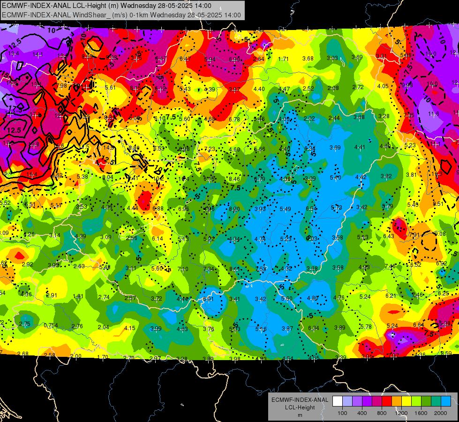Click the grid value 7.10
Viewport: 459px width, 422px height.
(183, 269)
